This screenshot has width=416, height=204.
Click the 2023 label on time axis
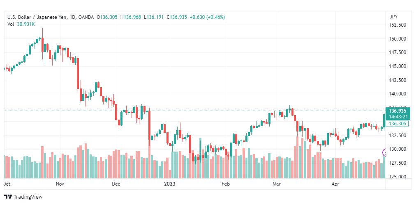pyautogui.click(x=170, y=184)
